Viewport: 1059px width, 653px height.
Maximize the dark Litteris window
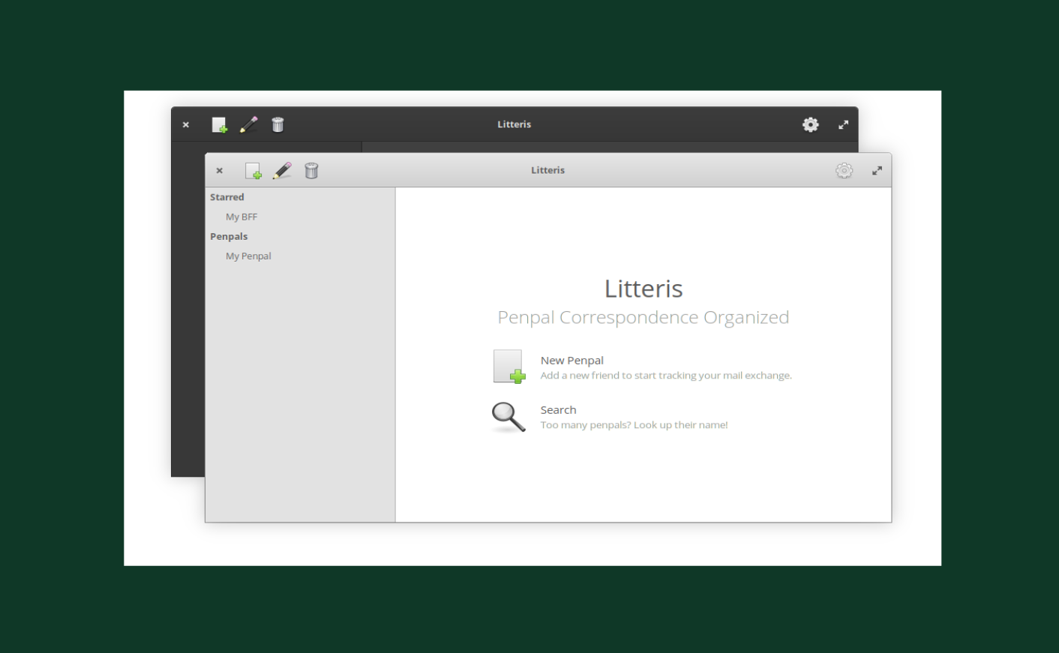coord(844,125)
